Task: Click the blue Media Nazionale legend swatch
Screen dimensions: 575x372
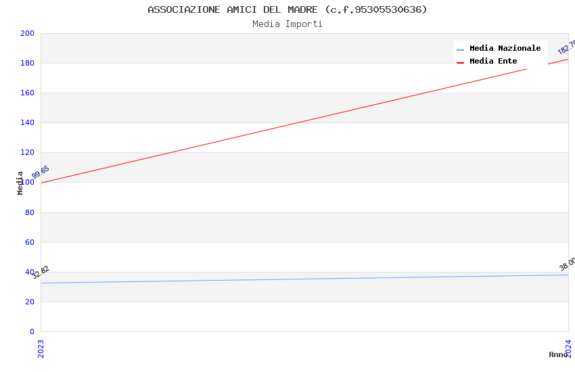Action: pos(460,50)
